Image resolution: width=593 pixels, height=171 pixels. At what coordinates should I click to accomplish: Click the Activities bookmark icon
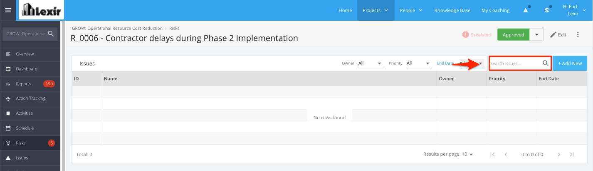[8, 113]
